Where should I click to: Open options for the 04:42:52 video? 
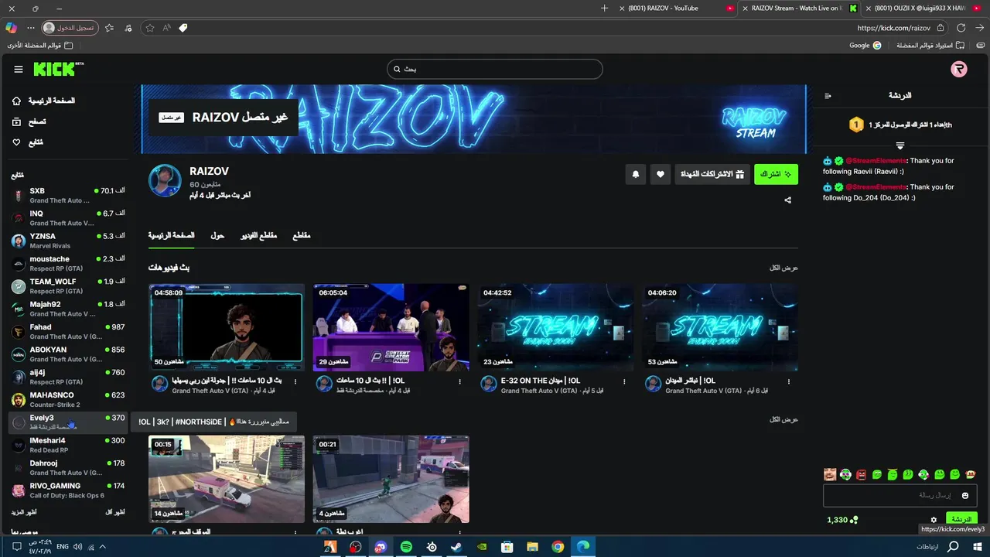tap(624, 381)
